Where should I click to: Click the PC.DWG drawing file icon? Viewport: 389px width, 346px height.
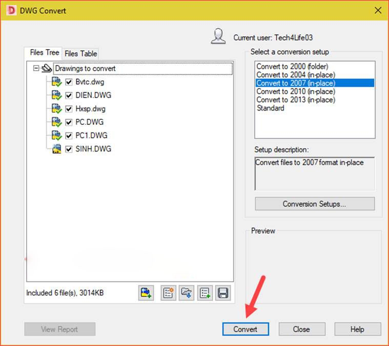pos(56,122)
